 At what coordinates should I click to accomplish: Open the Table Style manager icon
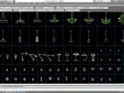[x=83, y=8]
